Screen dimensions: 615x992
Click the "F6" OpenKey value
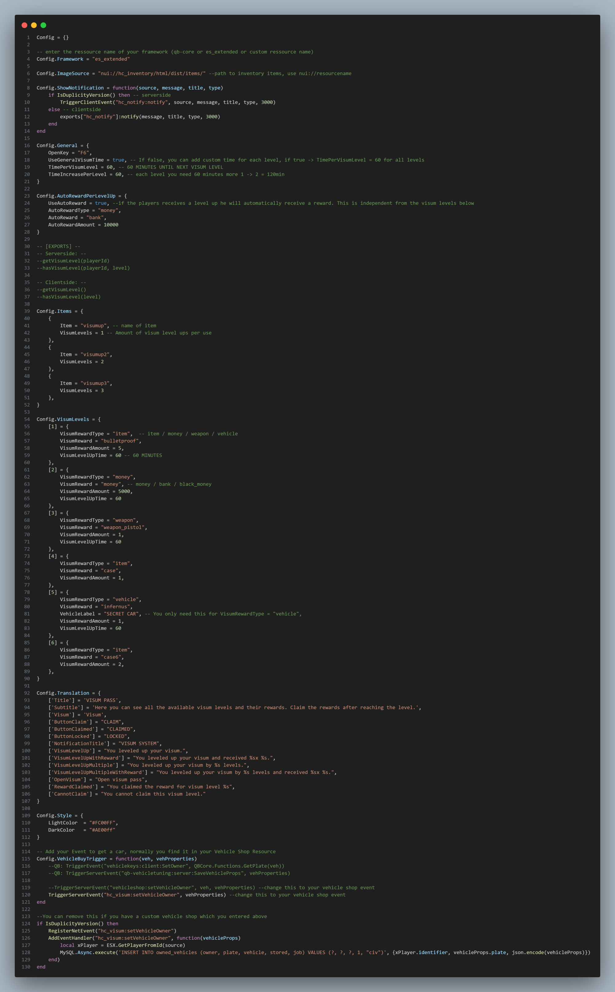click(83, 153)
